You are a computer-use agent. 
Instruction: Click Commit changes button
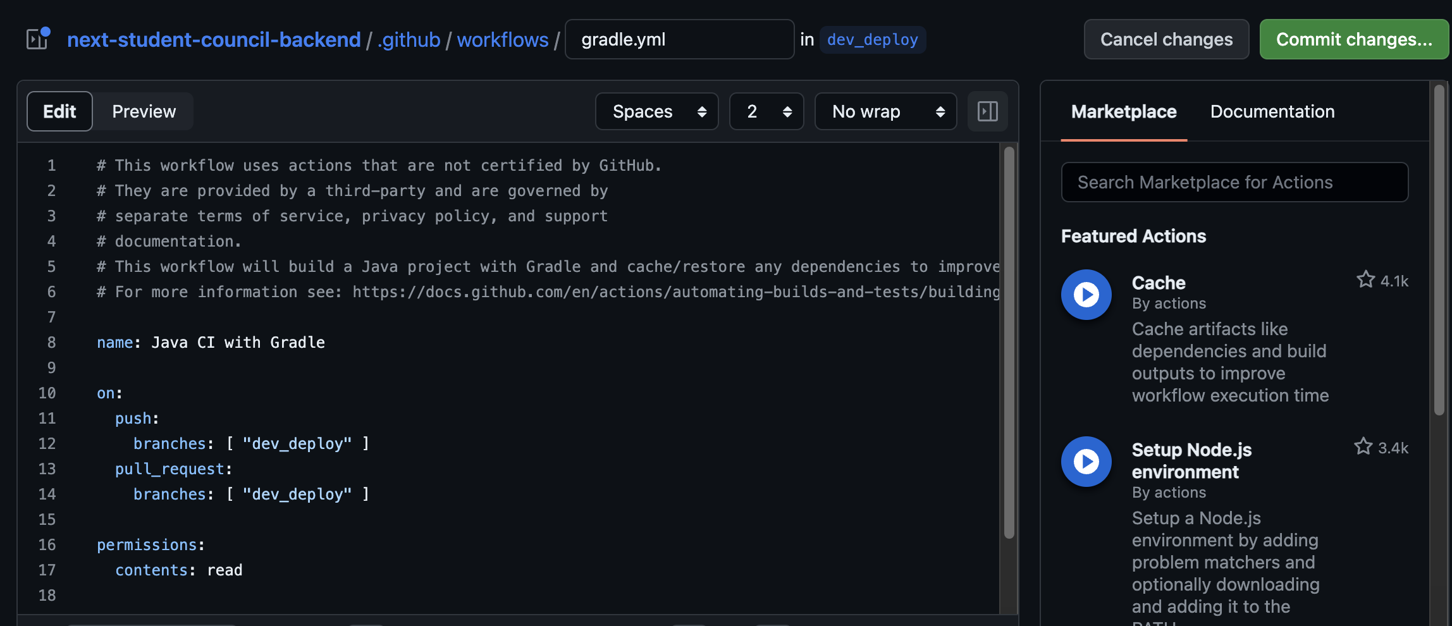[x=1354, y=39]
